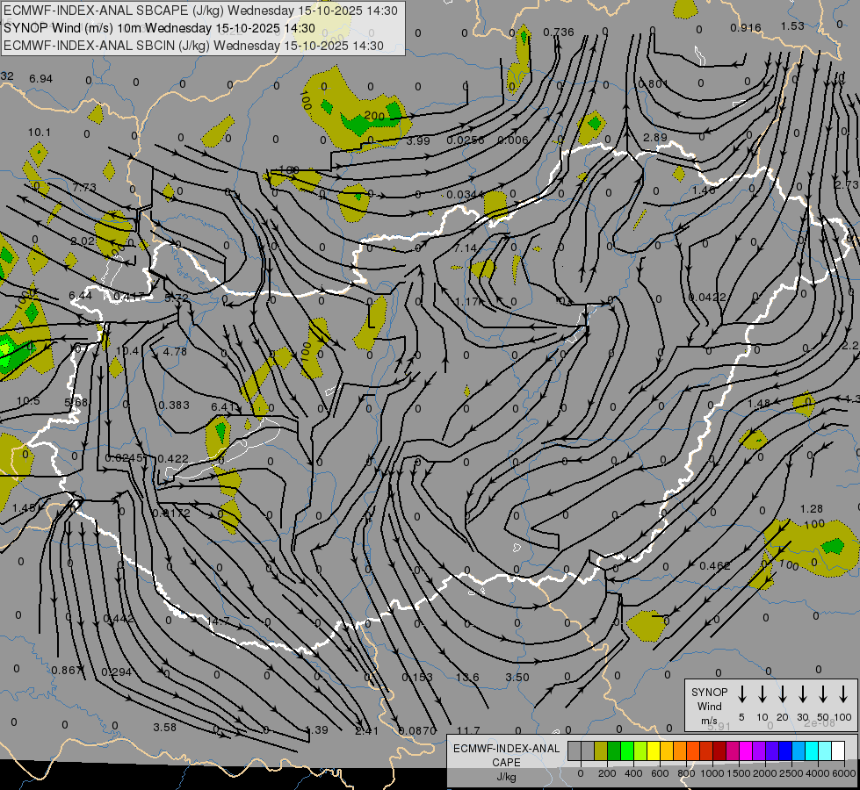Click the 30 m/s wind arrow in legend

[803, 694]
